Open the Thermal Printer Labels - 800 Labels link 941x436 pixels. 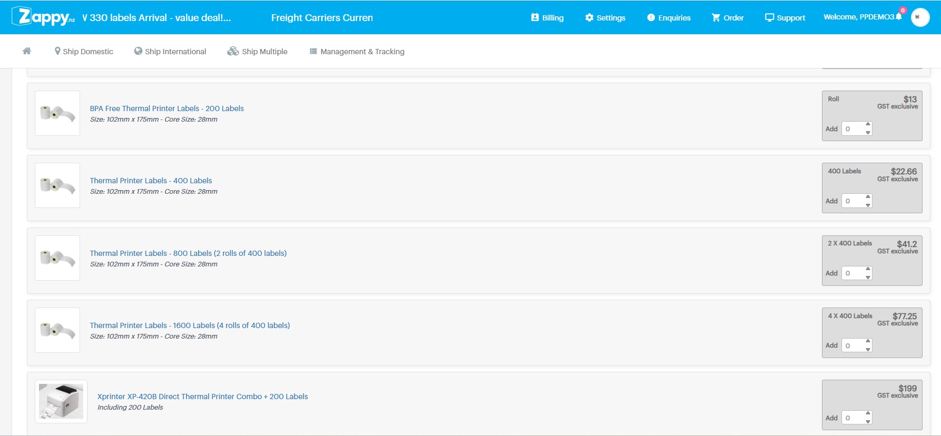pyautogui.click(x=188, y=253)
